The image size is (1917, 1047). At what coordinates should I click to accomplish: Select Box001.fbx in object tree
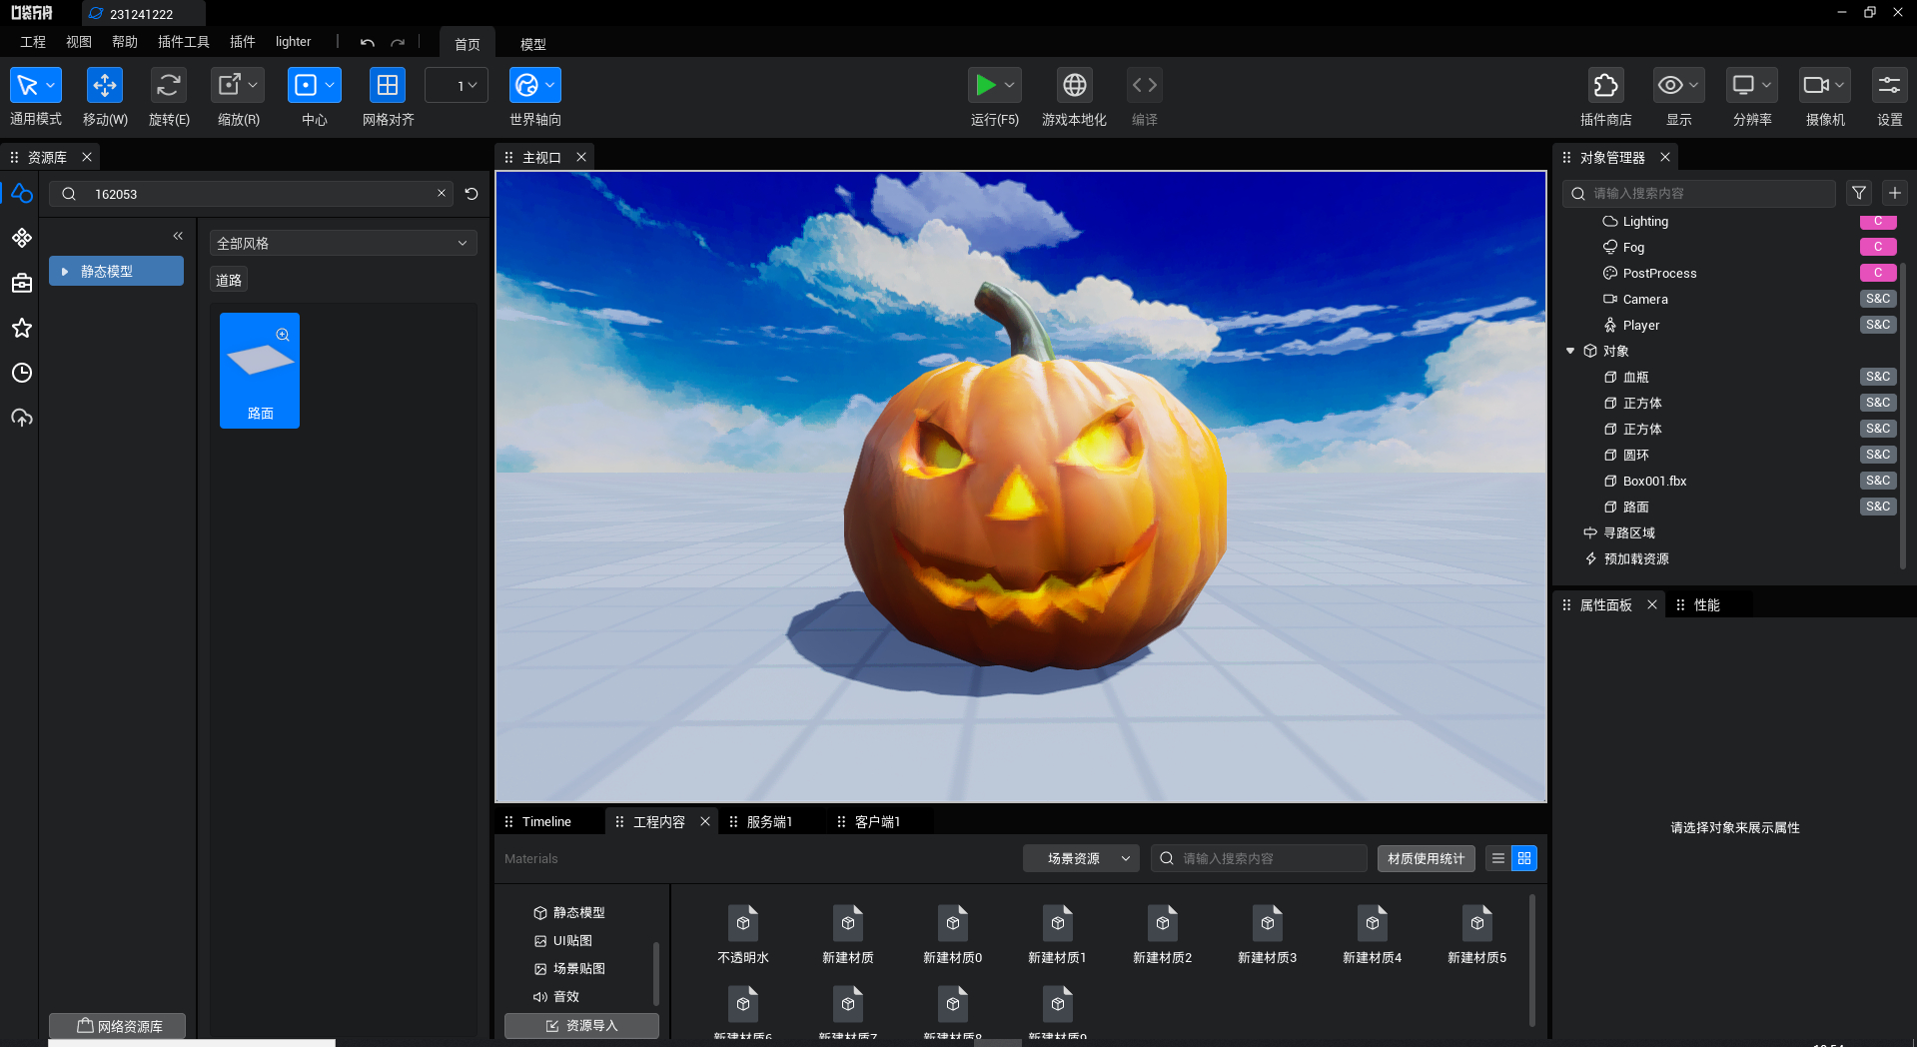click(x=1654, y=481)
